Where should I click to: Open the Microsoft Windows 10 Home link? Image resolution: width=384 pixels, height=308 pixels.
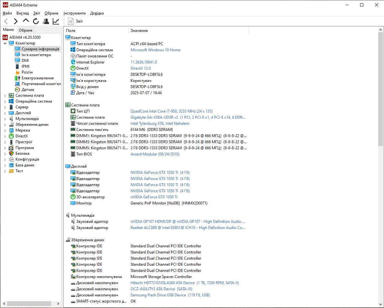coord(155,50)
